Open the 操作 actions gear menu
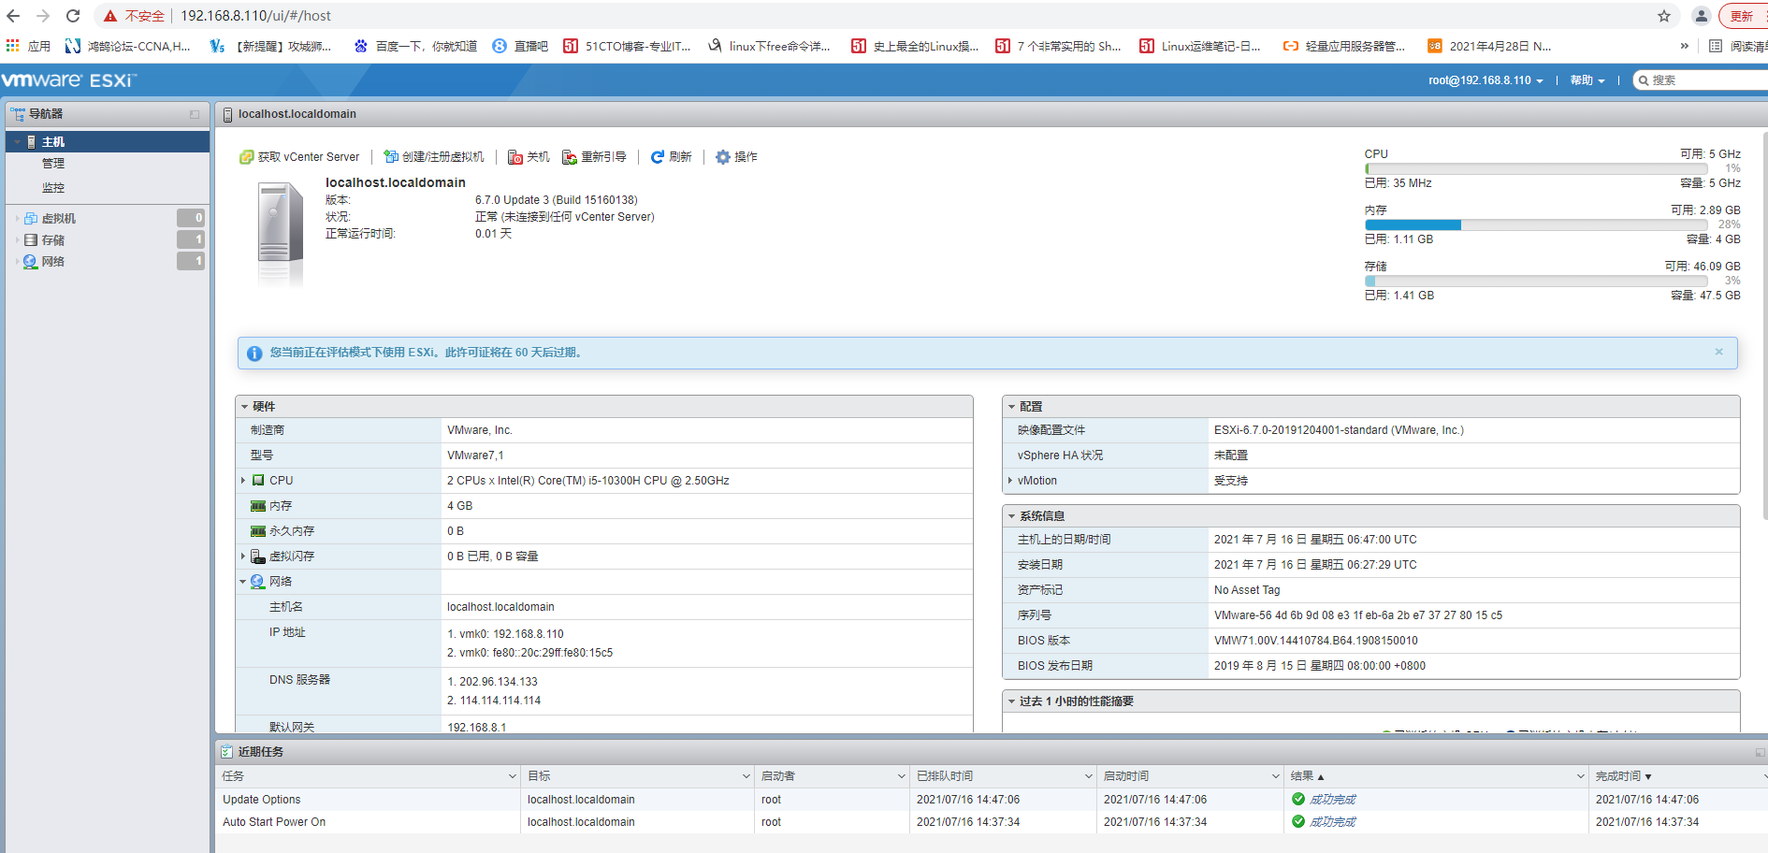1768x853 pixels. pyautogui.click(x=736, y=157)
